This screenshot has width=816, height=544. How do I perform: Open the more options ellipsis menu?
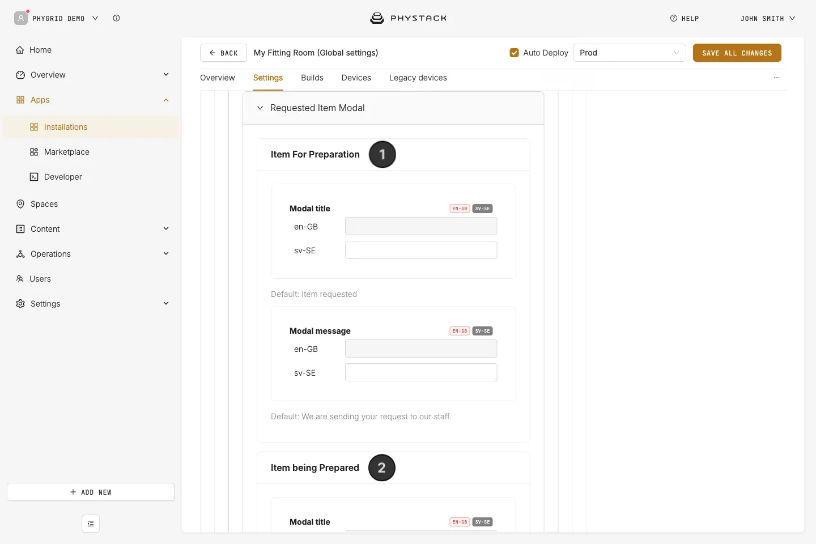777,78
